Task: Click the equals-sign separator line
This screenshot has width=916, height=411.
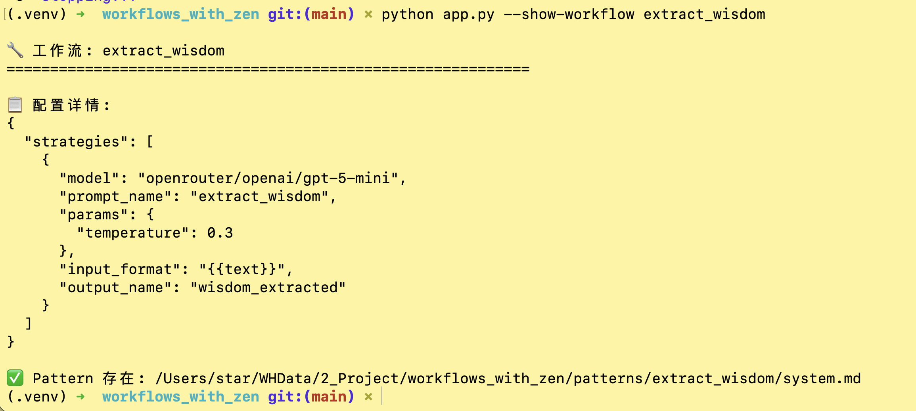Action: click(x=268, y=69)
